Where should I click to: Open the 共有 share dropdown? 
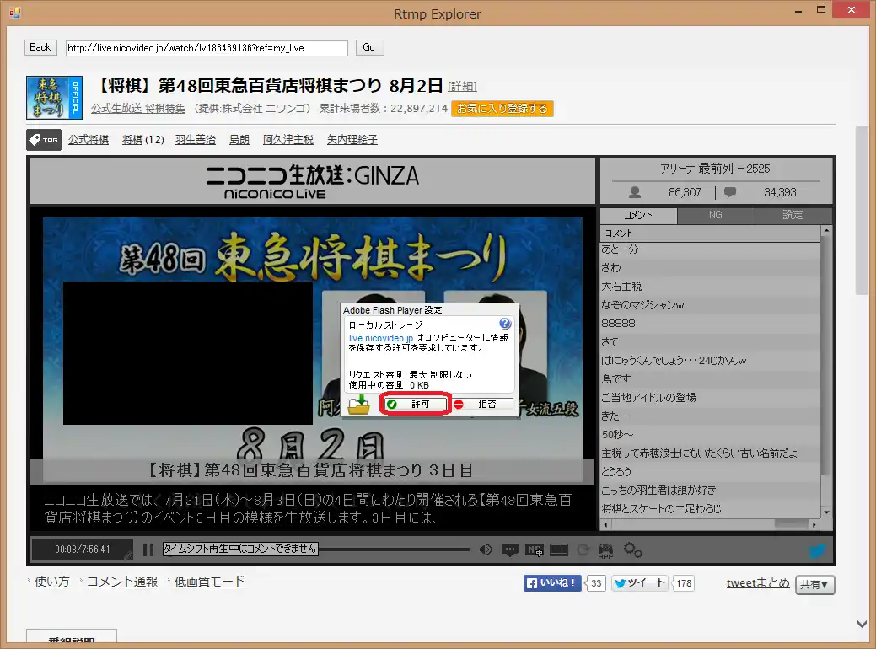[814, 583]
